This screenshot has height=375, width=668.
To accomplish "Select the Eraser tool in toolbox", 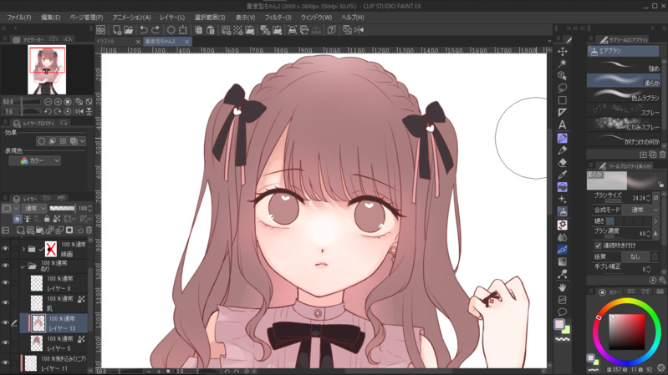I will click(x=563, y=163).
